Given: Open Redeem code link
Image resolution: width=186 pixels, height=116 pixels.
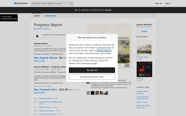Looking at the screenshot, I should [142, 102].
